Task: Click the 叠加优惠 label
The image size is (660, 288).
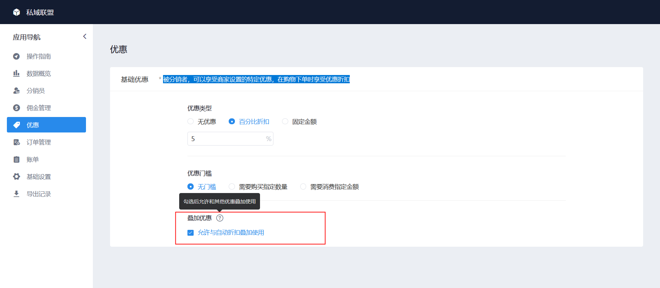Action: [199, 218]
